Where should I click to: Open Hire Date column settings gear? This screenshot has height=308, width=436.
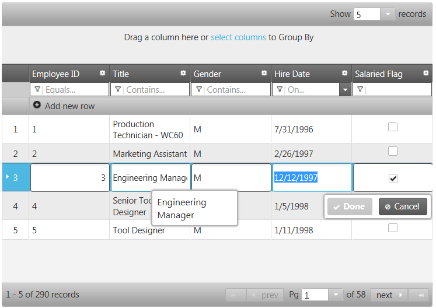[344, 73]
